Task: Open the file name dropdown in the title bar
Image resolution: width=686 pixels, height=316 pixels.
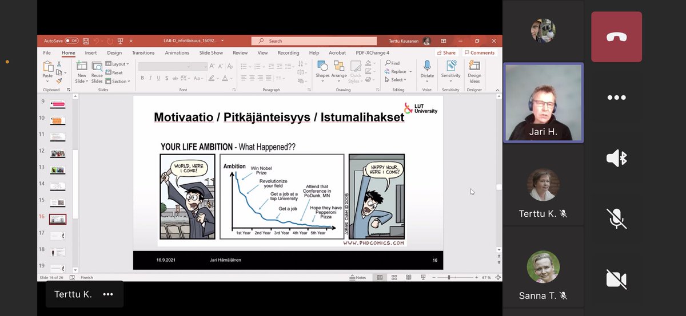Action: (x=222, y=40)
